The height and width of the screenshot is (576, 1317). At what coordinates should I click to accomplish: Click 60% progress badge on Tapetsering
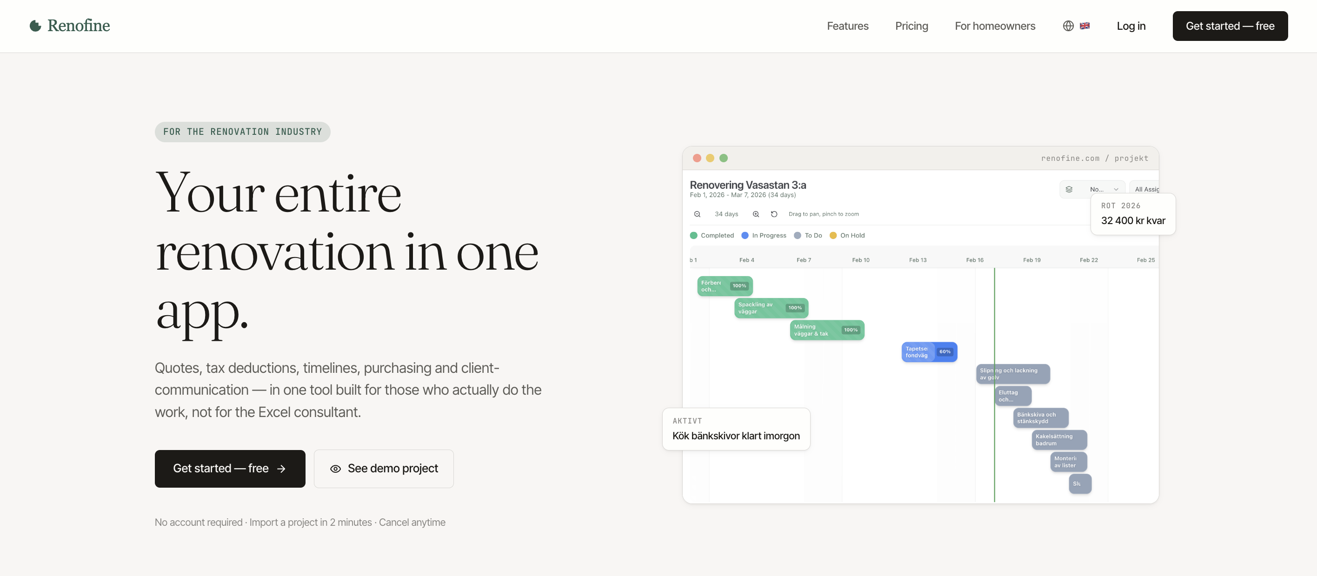945,351
